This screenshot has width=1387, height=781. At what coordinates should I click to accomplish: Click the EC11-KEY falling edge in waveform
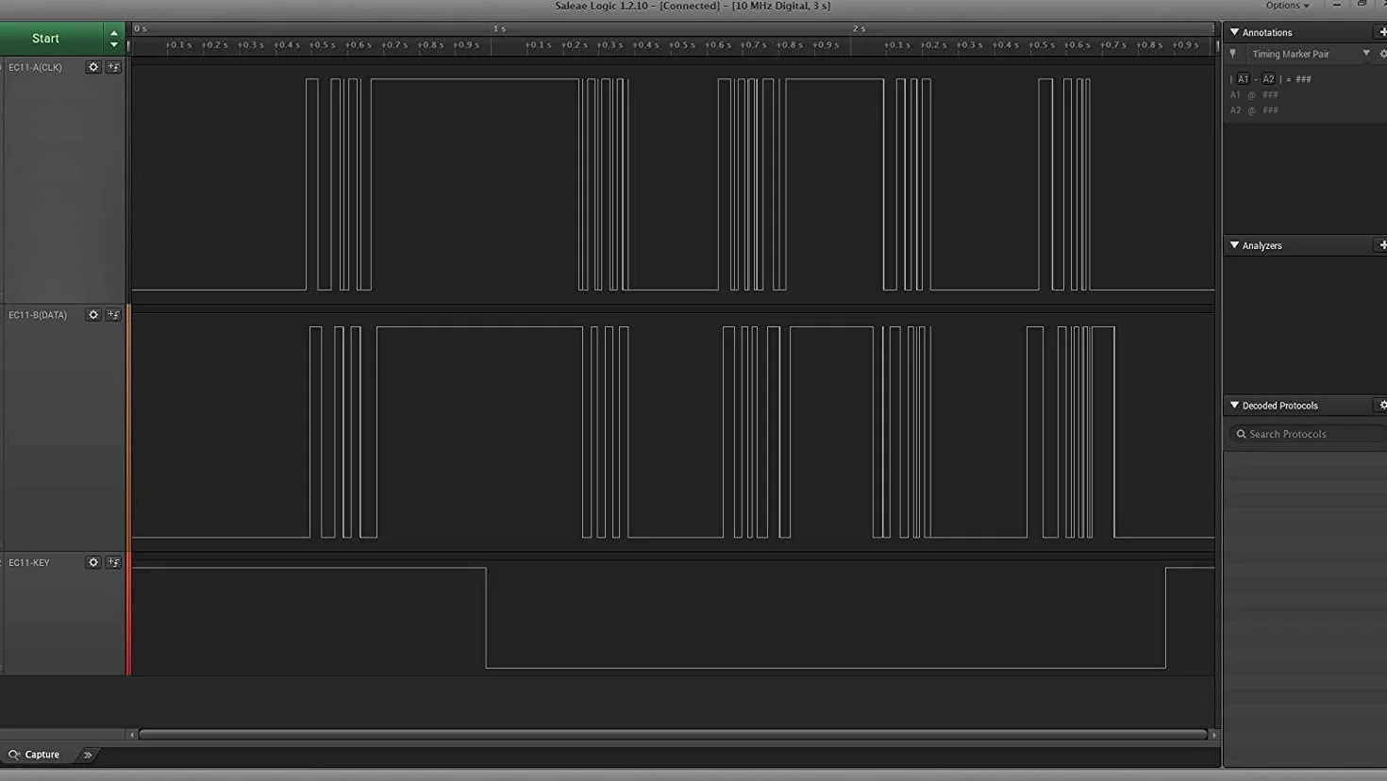point(486,618)
